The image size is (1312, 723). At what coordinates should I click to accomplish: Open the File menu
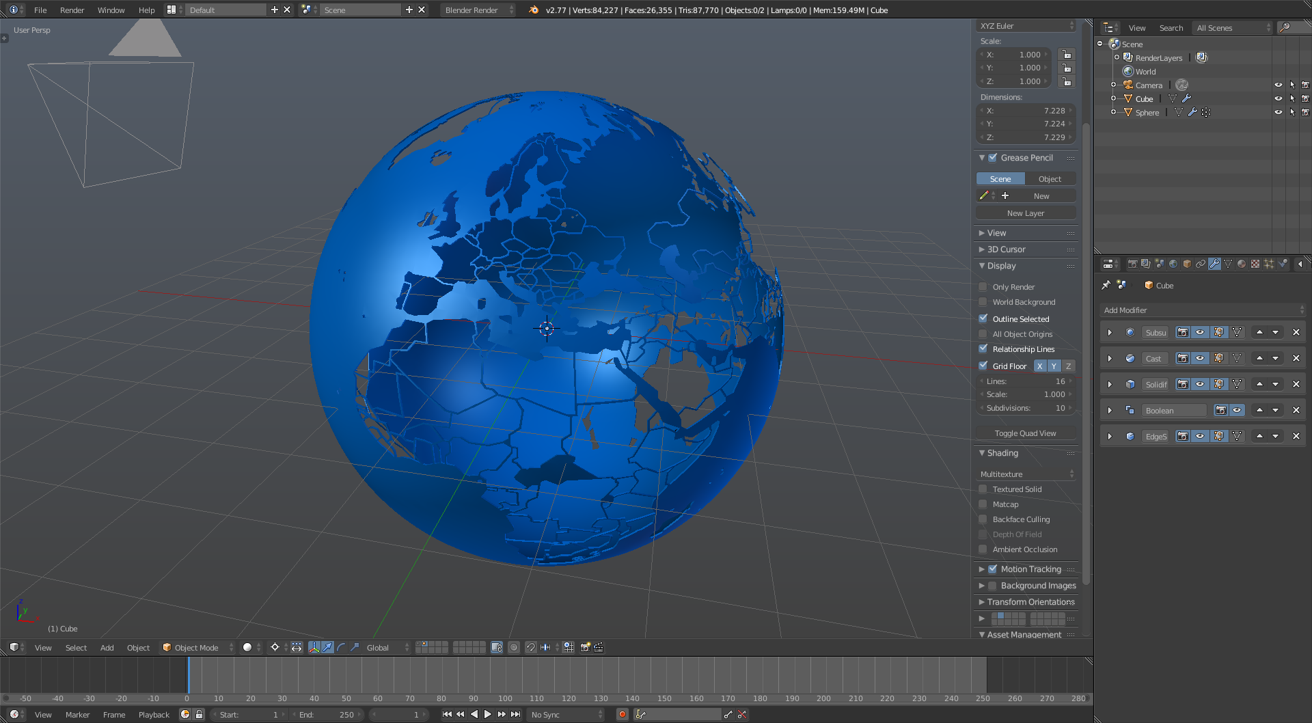pos(40,10)
